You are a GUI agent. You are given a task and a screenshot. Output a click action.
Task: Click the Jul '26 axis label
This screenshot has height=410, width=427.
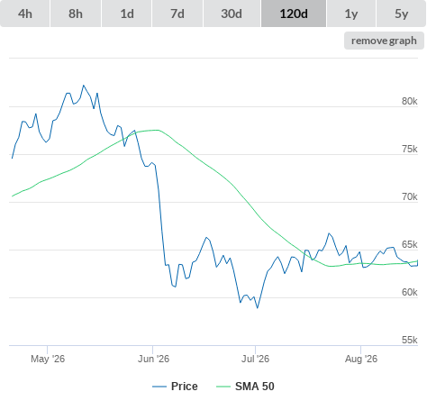point(255,359)
